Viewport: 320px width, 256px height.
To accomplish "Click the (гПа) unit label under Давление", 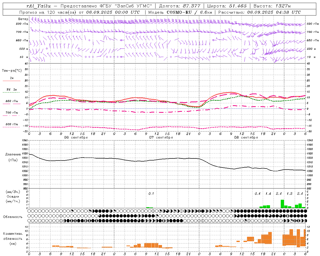I will point(12,160).
